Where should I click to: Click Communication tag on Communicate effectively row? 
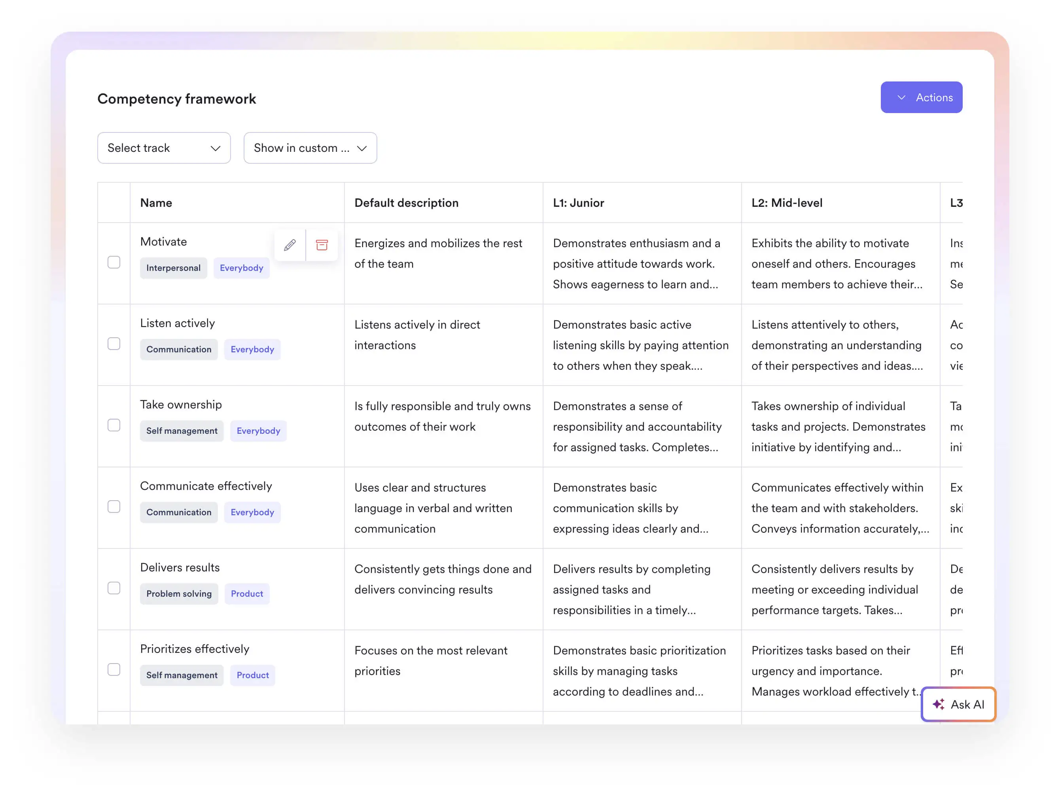[179, 512]
